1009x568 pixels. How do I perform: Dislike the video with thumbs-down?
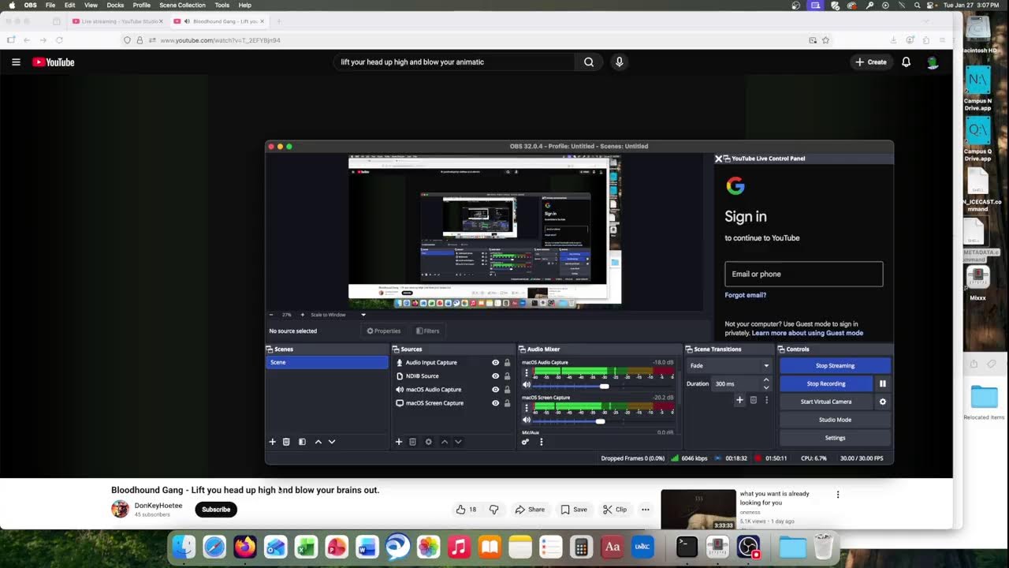494,510
